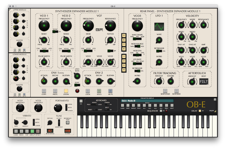226x149 pixels.
Task: Click the M-2 memory button
Action: click(x=150, y=105)
